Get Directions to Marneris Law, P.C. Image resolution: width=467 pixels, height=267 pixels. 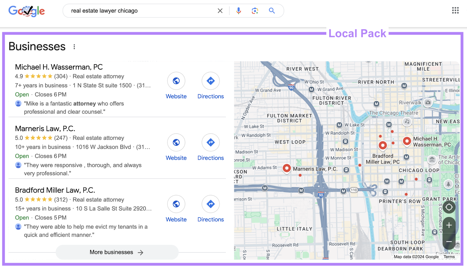tap(210, 142)
